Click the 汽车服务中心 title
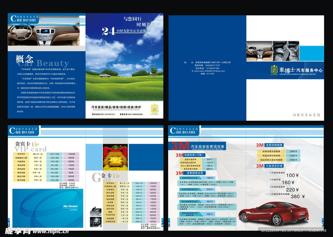The width and height of the screenshot is (333, 237). pos(309,70)
